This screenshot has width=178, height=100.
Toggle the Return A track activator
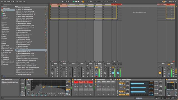click(x=160, y=73)
